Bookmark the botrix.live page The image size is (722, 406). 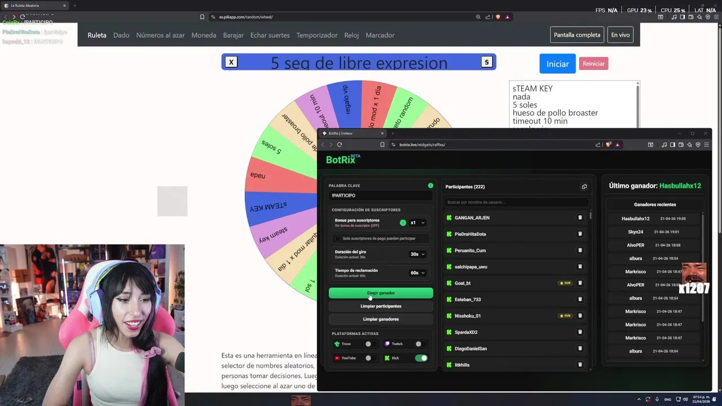pos(382,144)
